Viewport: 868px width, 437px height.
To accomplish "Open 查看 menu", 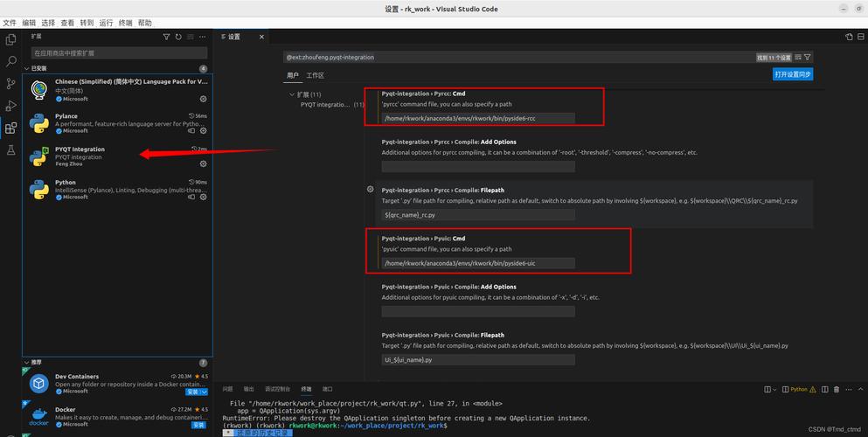I will 67,23.
